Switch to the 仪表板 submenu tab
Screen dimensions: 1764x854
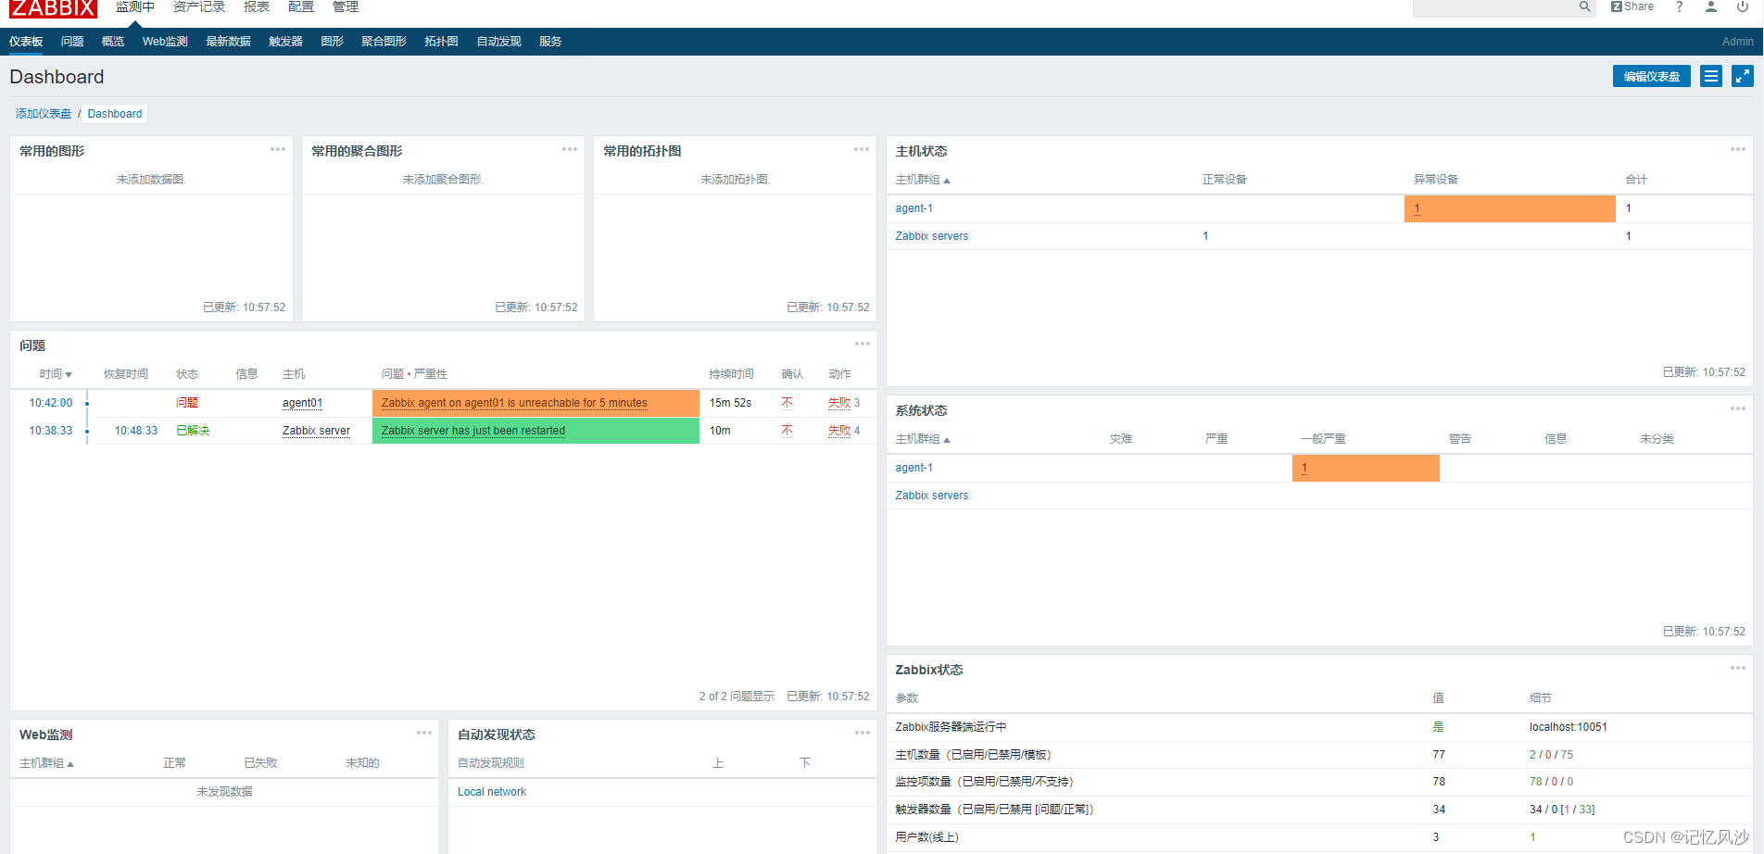click(26, 42)
